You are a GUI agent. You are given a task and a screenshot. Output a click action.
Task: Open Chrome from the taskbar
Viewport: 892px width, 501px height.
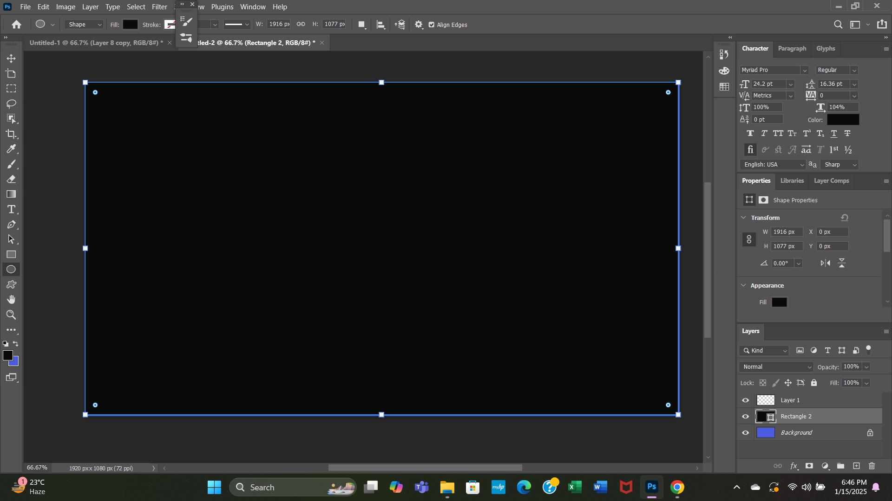point(677,487)
